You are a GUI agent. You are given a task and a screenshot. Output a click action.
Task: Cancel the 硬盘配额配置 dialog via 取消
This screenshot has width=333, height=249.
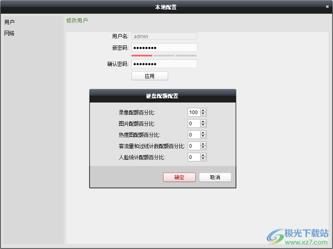click(x=215, y=177)
